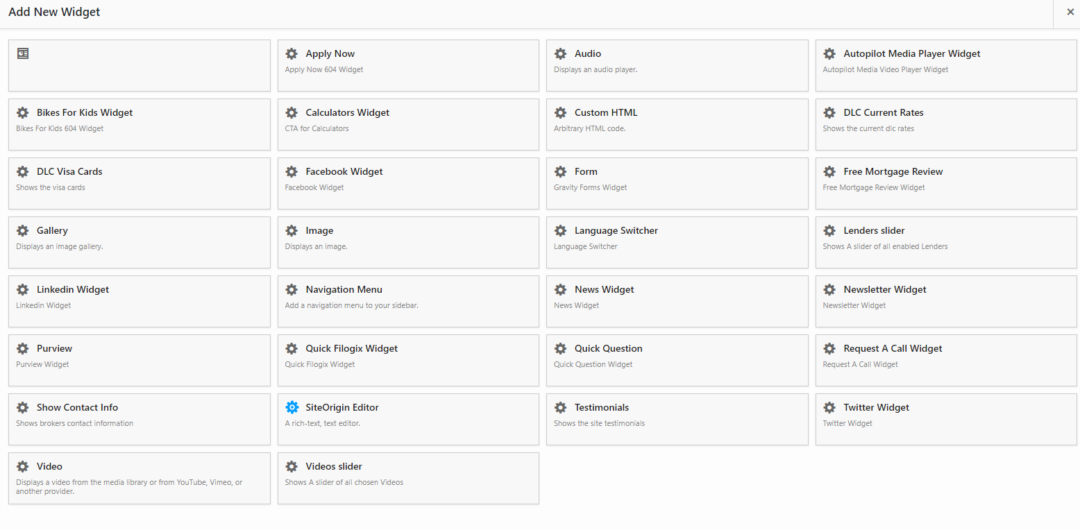Click 'Add a navigation menu to your sidebar.'

(352, 305)
